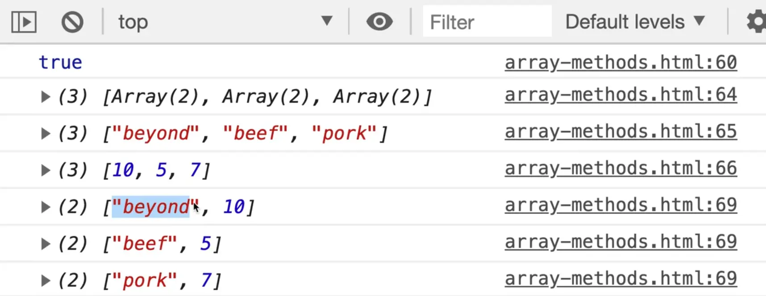Toggle the console sidebar panel icon
Screen dimensions: 766x296
pyautogui.click(x=24, y=22)
